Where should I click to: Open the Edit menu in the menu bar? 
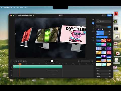click(x=14, y=8)
